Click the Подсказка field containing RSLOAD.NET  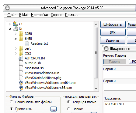tap(120, 107)
